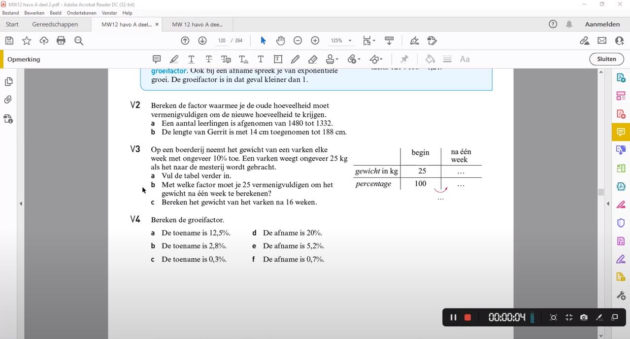The image size is (630, 339).
Task: Click the vertical scrollbar thumb
Action: (601, 192)
